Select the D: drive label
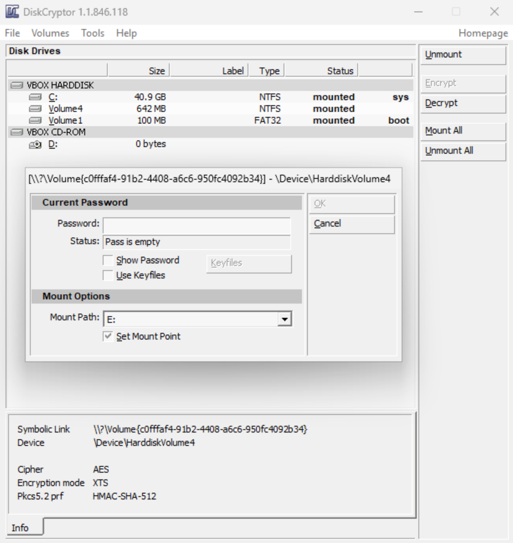 [53, 144]
